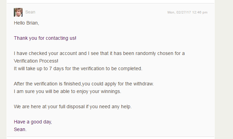Image resolution: width=233 pixels, height=139 pixels.
Task: Click the apply for the withdraw sentence
Action: coord(84,84)
